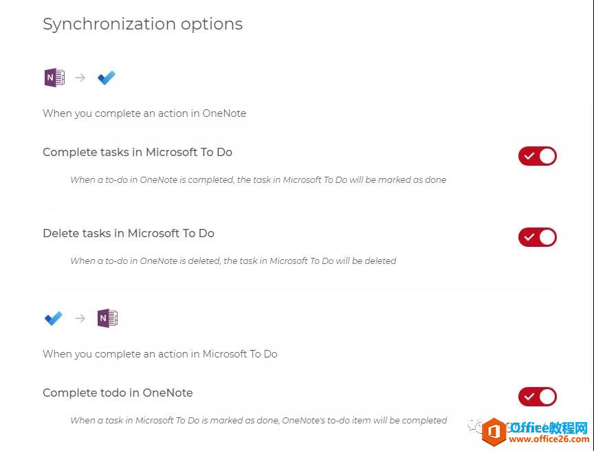Click the arrow between OneNote and To Do icons
This screenshot has width=594, height=451.
coord(80,78)
